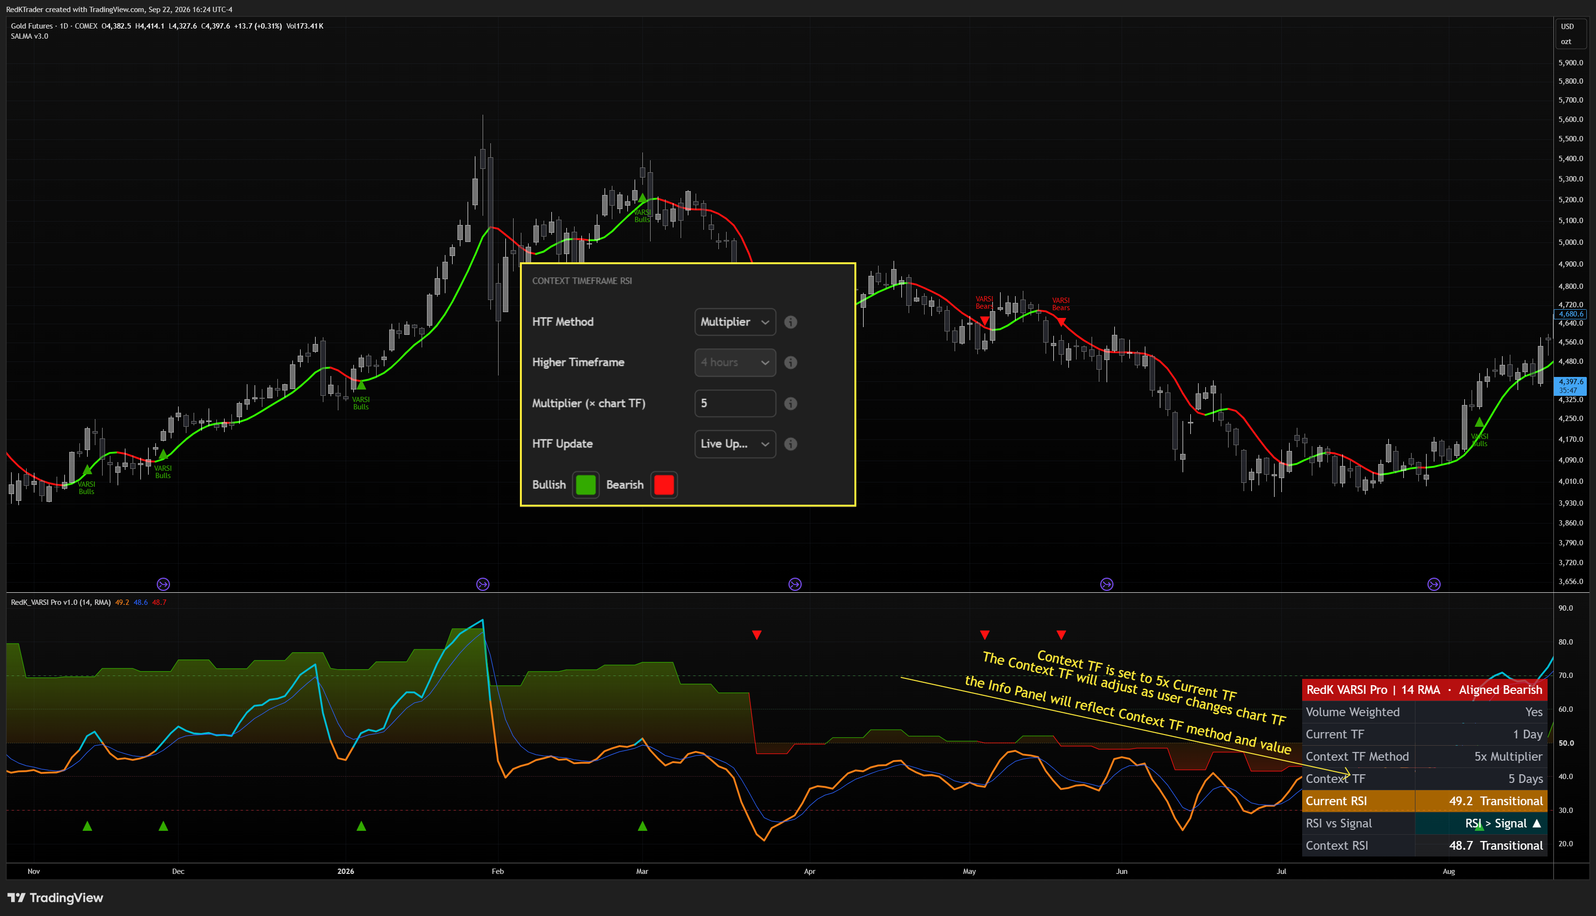Click the 4,680.6 price label on axis

click(1570, 314)
